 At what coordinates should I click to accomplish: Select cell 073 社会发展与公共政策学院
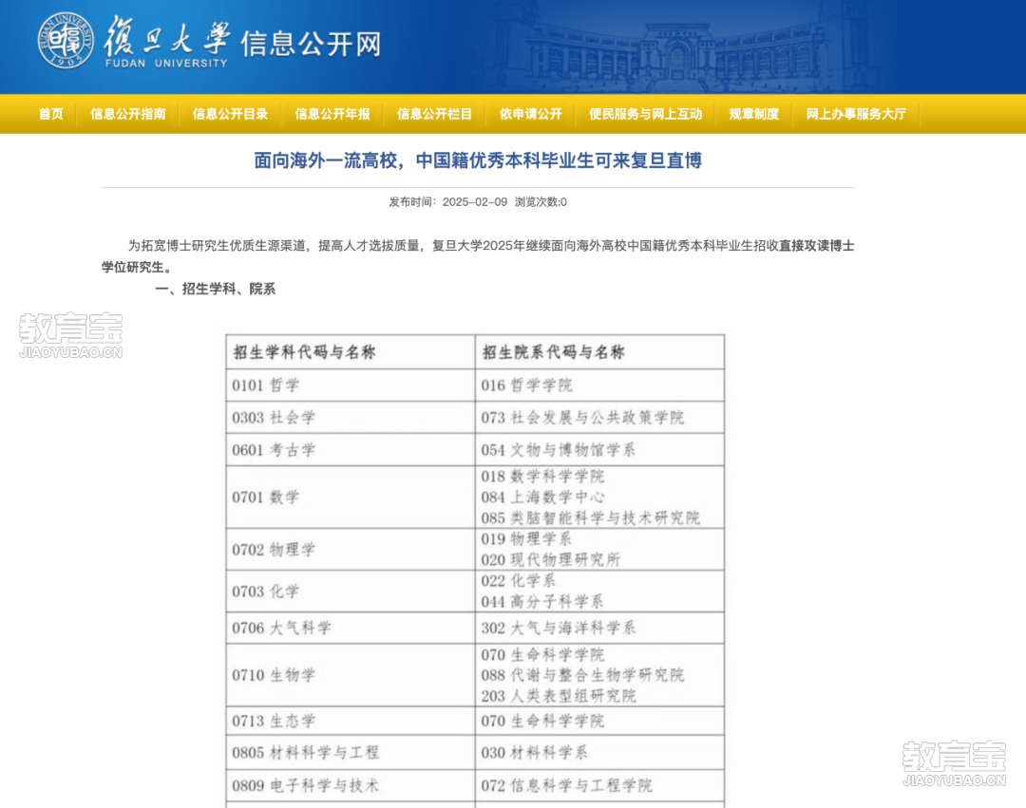[599, 417]
